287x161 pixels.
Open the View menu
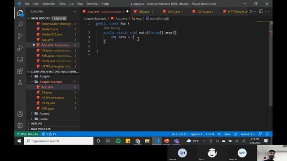62,4
